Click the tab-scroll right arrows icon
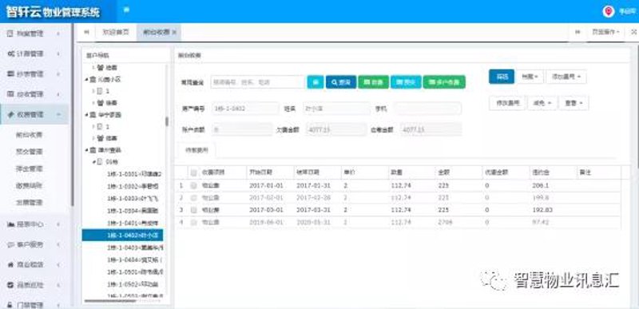The width and height of the screenshot is (639, 309). click(x=577, y=32)
